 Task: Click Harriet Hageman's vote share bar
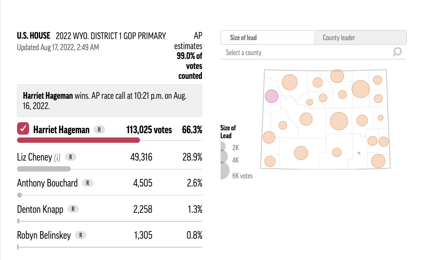pyautogui.click(x=78, y=140)
